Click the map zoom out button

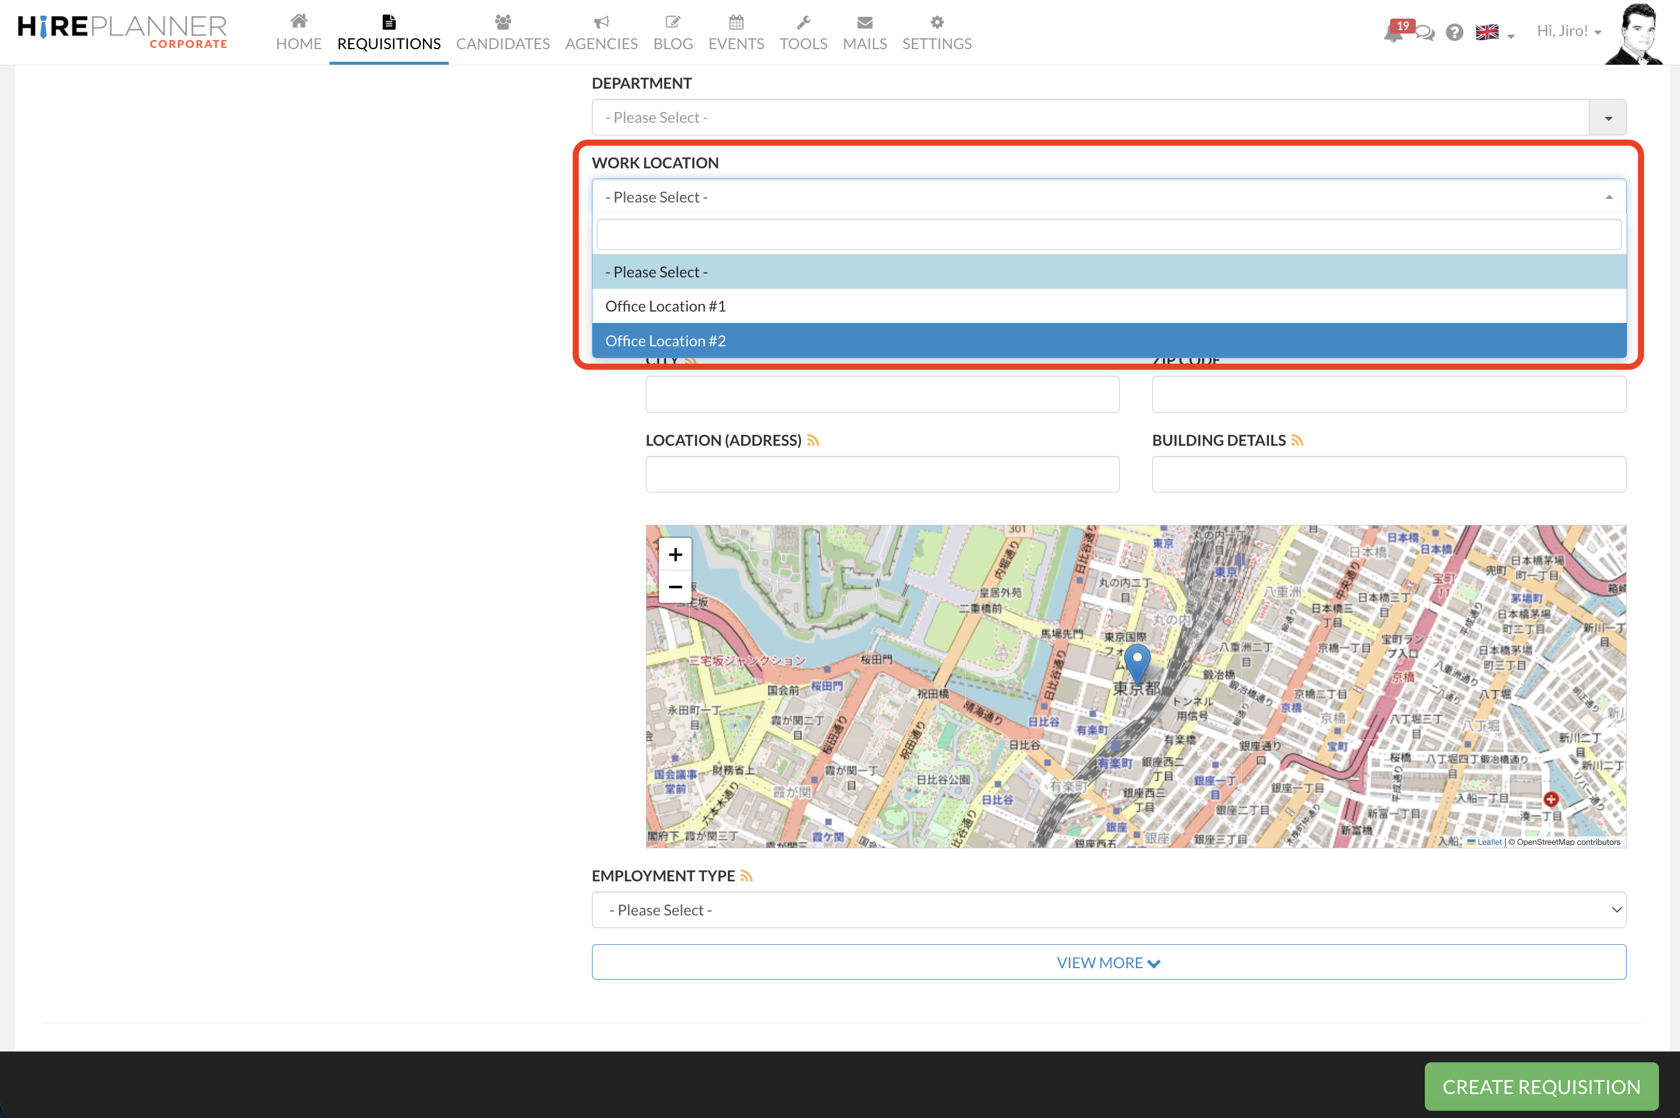[x=675, y=587]
